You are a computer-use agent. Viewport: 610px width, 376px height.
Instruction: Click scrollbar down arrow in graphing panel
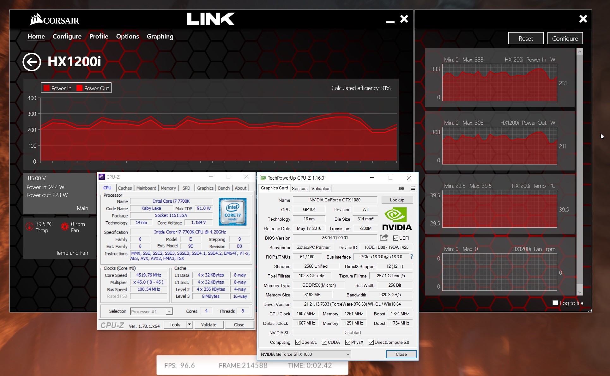[x=580, y=292]
